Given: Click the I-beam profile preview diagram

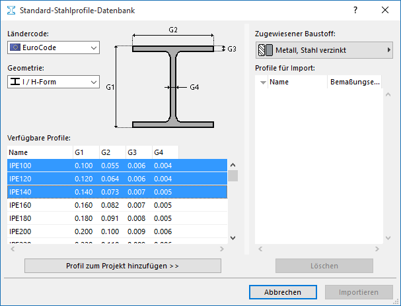Looking at the screenshot, I should tap(173, 86).
